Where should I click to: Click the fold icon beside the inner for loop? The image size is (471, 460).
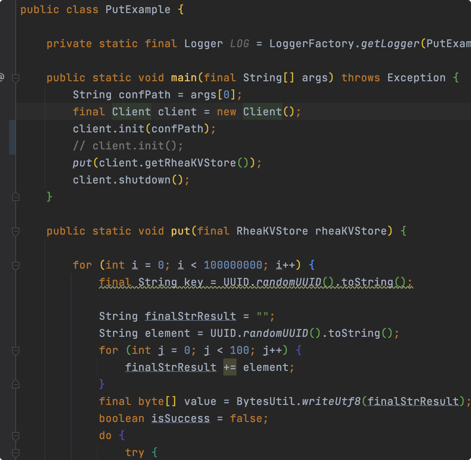tap(15, 351)
